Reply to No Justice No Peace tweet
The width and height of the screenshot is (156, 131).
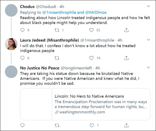(23, 125)
